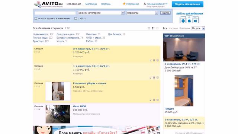
Task: Click square icon in 3-к квартира 81 м² listing
Action: [x=154, y=60]
